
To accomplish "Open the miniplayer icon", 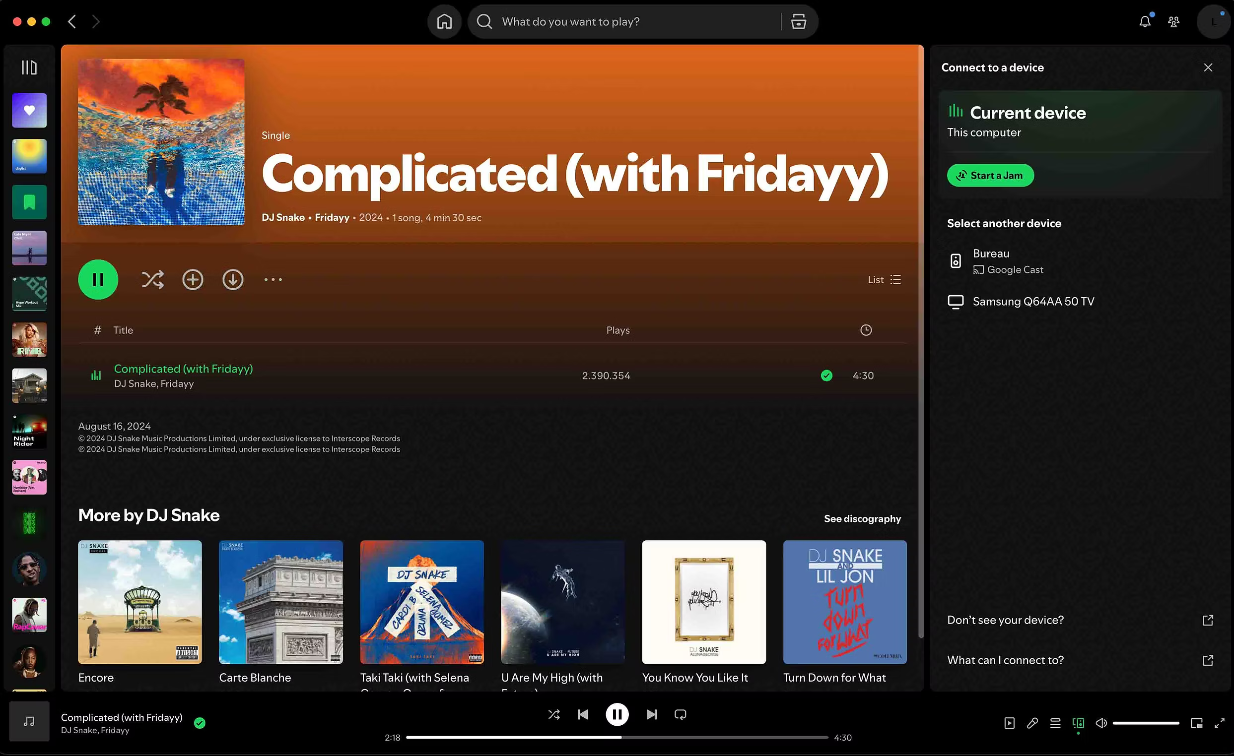I will [x=1196, y=723].
